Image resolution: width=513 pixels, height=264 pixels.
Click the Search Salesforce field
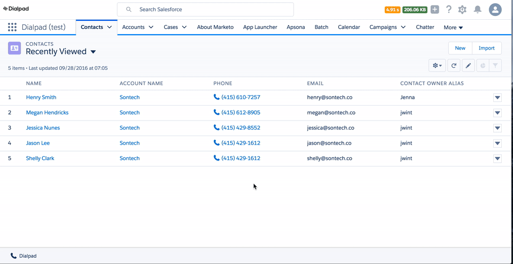tap(205, 10)
